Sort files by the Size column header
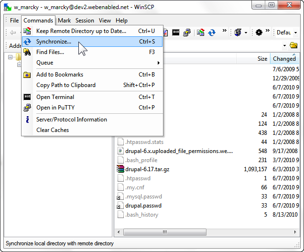Screen dimensions: 304x252 pos(253,59)
